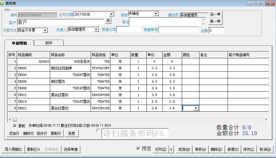Go to next order with 后一单
The width and height of the screenshot is (276, 158).
point(215,14)
